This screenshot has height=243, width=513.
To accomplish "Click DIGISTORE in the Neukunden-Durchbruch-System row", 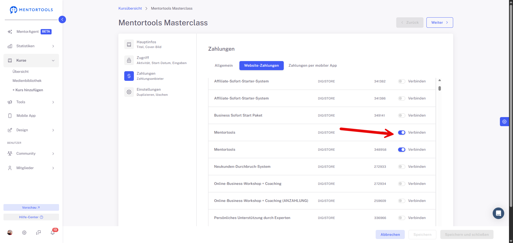I will coord(326,167).
